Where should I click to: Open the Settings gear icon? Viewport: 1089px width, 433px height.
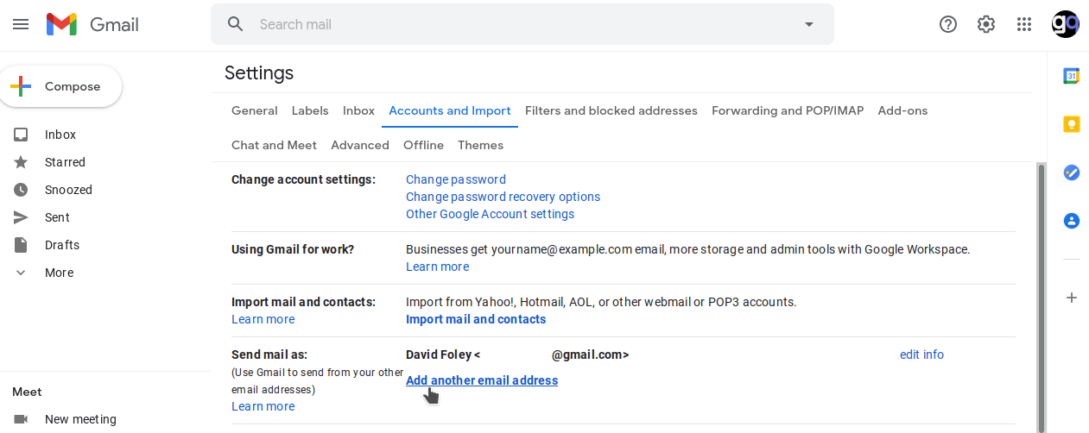pyautogui.click(x=986, y=24)
